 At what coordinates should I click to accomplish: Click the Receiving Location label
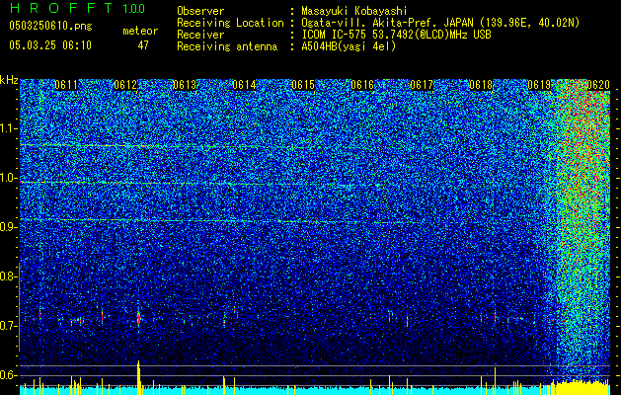click(230, 23)
